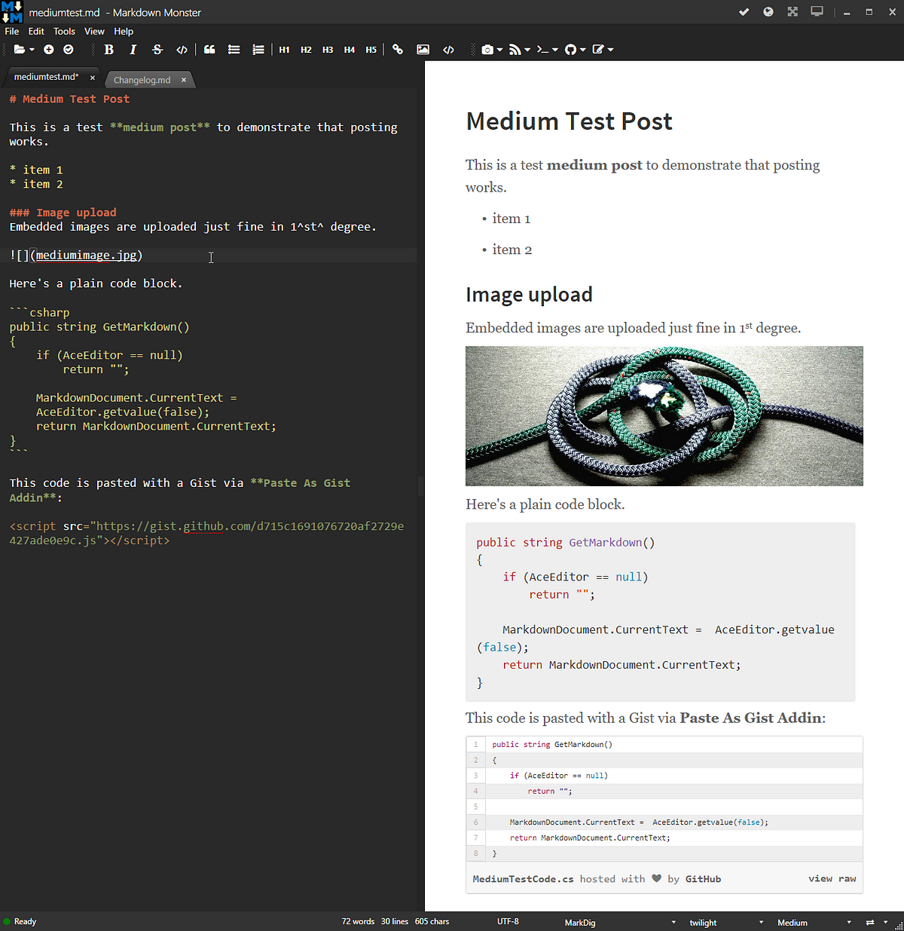Image resolution: width=904 pixels, height=931 pixels.
Task: Insert an image
Action: pos(423,50)
